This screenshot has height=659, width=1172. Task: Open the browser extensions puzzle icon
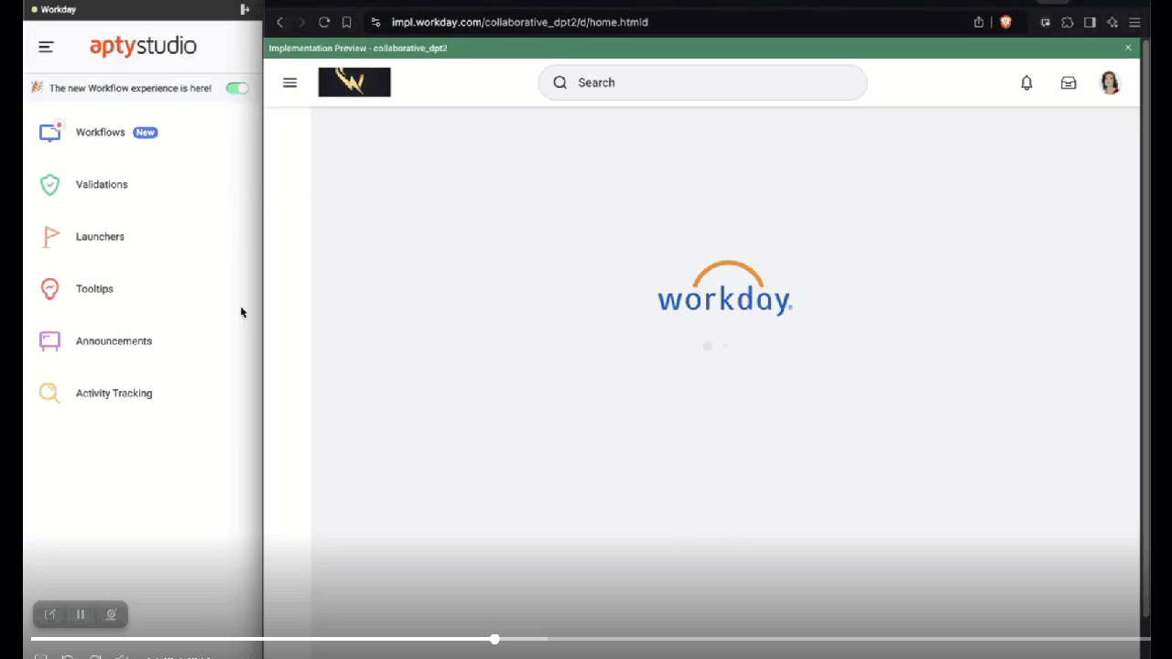[1068, 22]
